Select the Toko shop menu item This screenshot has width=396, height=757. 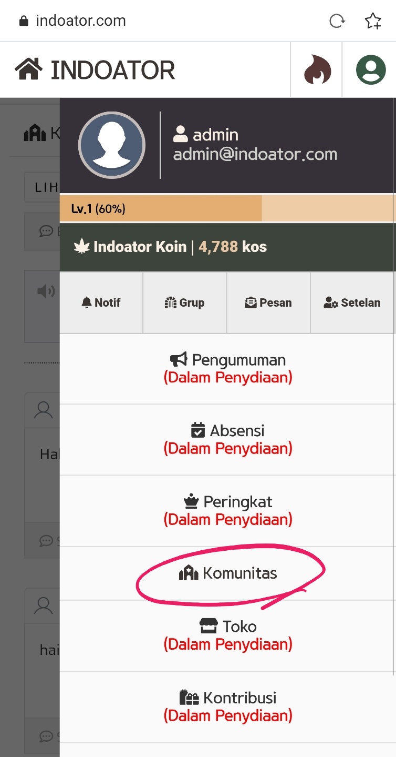coord(228,635)
